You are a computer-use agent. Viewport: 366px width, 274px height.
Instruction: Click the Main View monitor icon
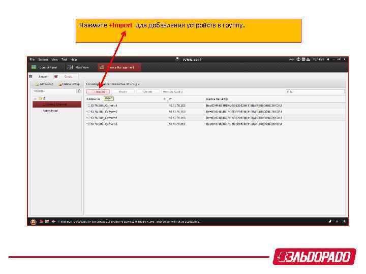pyautogui.click(x=70, y=67)
